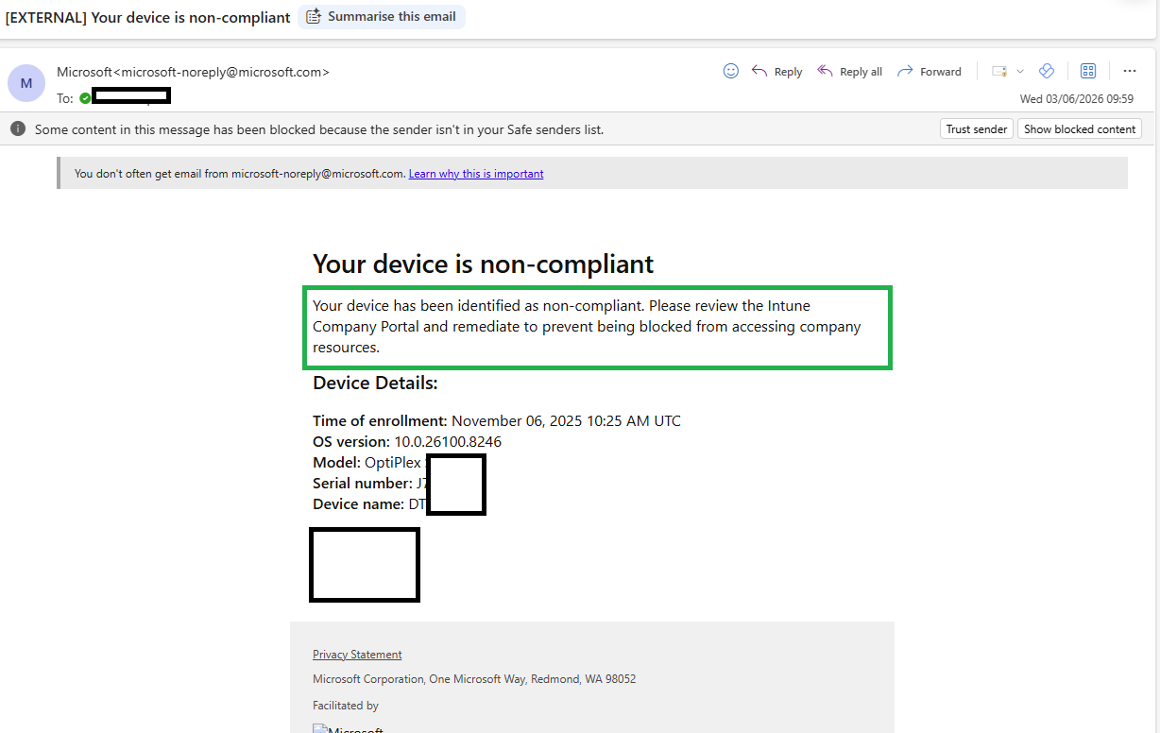This screenshot has width=1160, height=733.
Task: Expand the chevron beside the envelope icon
Action: tap(1020, 72)
